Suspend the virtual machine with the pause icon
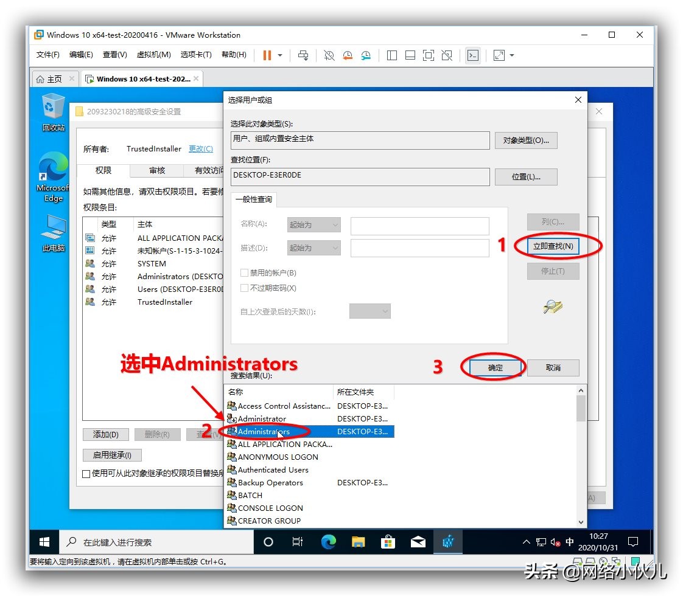 pyautogui.click(x=268, y=55)
